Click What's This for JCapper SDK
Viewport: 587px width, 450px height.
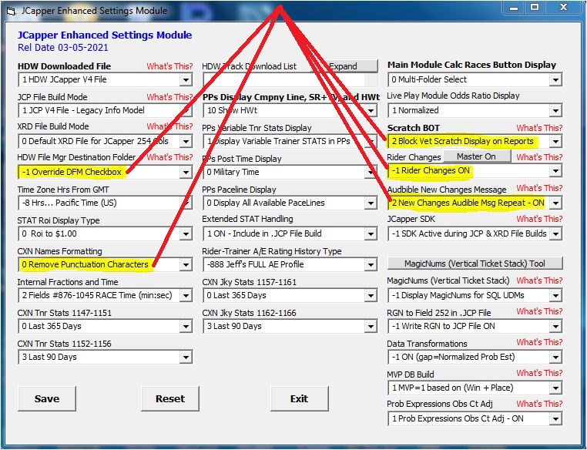click(539, 219)
